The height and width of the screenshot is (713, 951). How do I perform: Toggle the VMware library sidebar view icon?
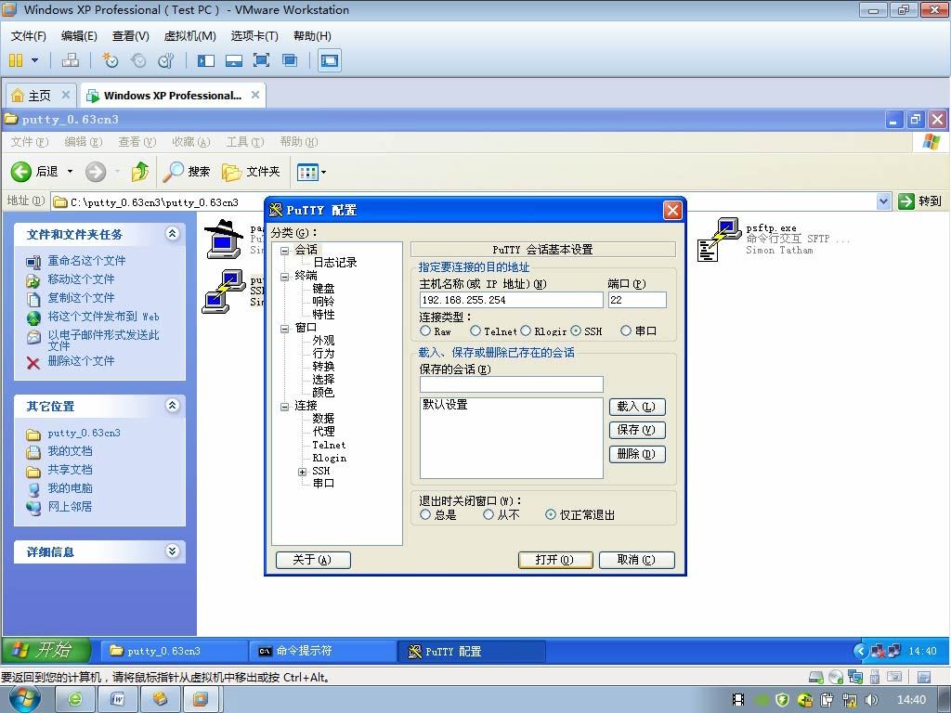(x=206, y=60)
